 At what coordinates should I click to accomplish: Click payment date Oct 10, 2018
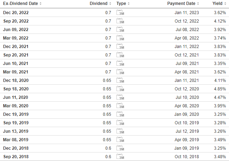187,157
